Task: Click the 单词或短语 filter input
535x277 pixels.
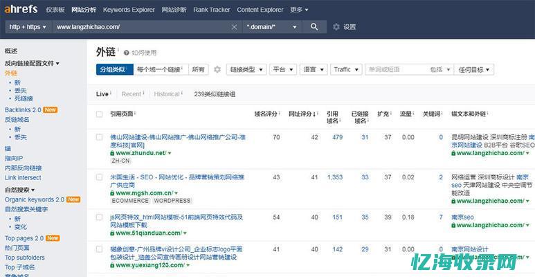Action: pos(396,69)
